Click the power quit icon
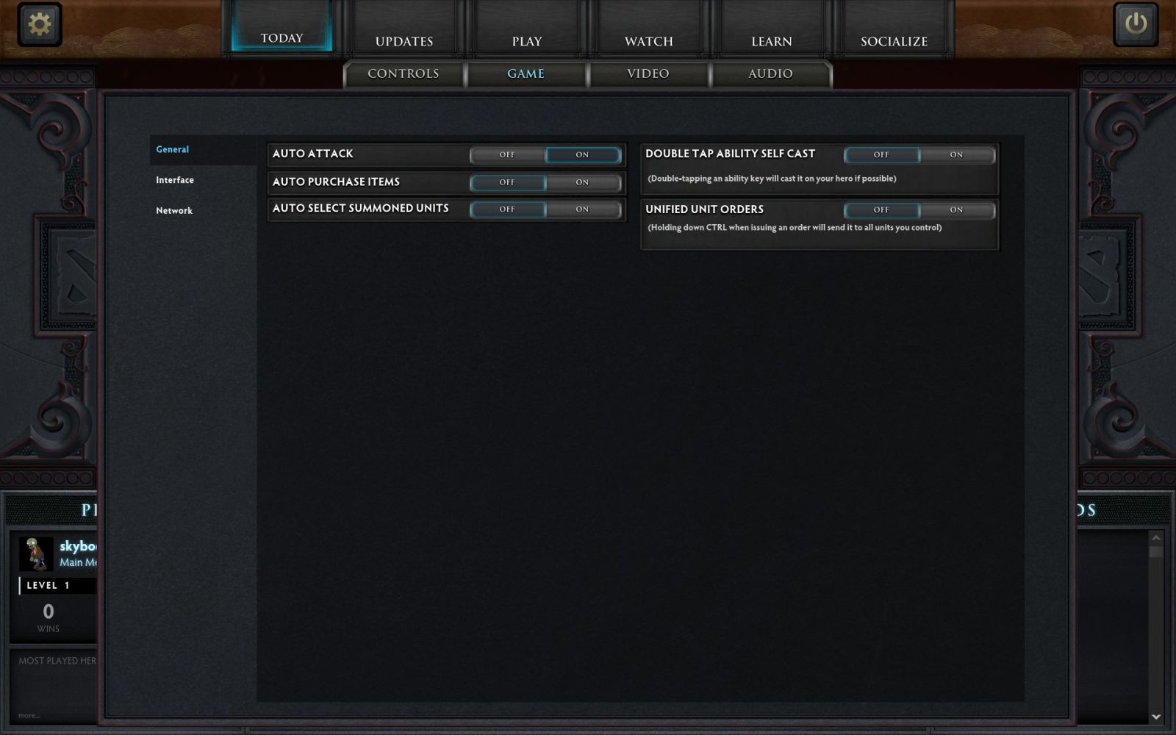The width and height of the screenshot is (1176, 735). tap(1136, 24)
